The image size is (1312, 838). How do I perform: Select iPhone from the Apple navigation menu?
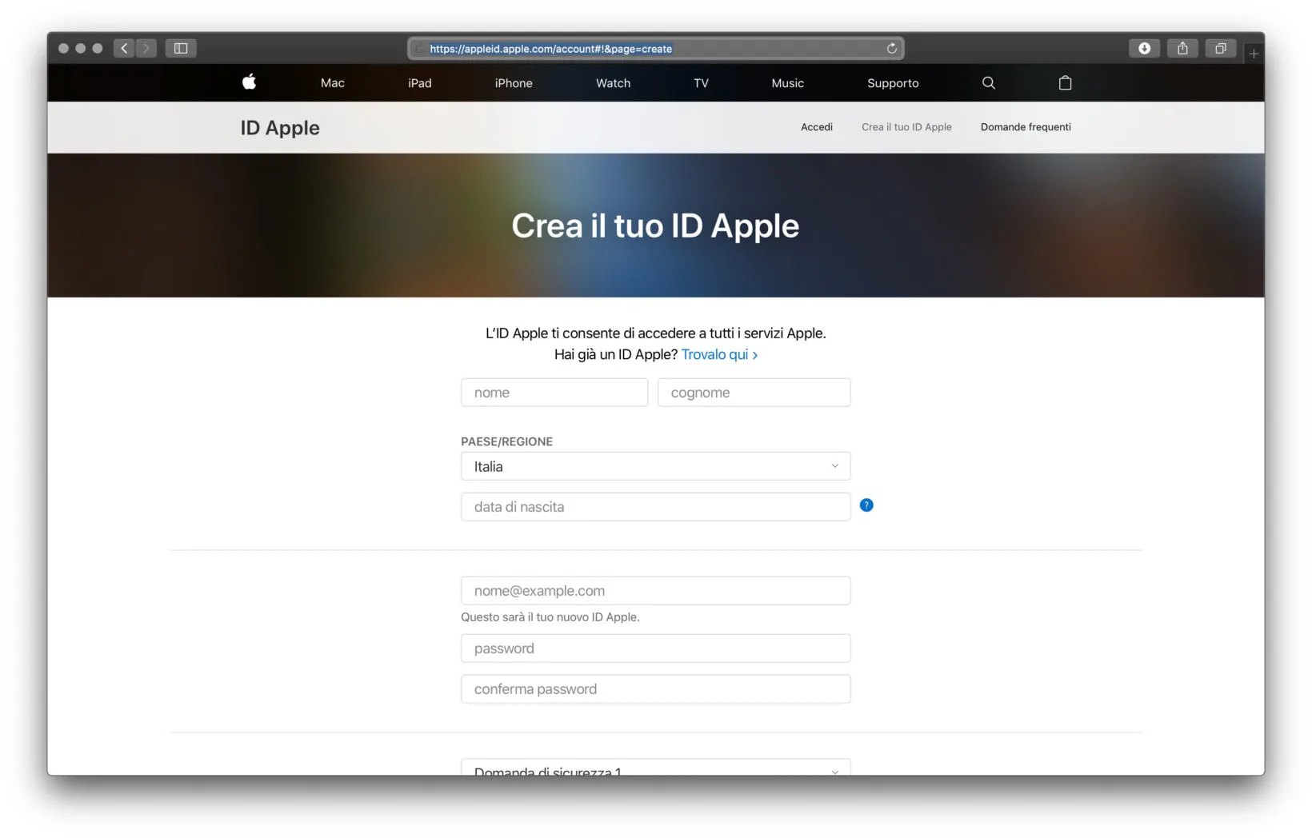[514, 82]
